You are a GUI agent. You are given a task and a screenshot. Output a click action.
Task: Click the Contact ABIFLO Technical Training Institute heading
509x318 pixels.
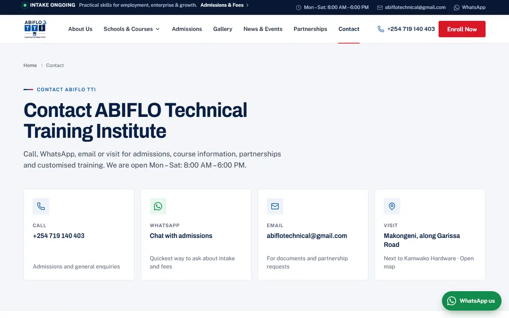point(136,121)
